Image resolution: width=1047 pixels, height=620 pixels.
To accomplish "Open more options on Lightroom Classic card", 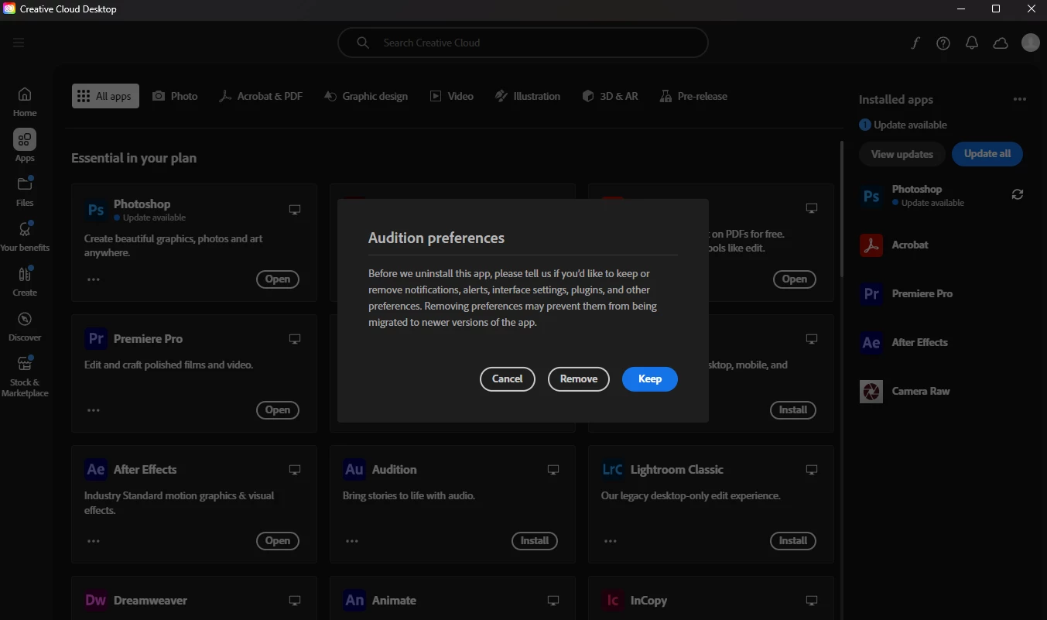I will point(611,541).
